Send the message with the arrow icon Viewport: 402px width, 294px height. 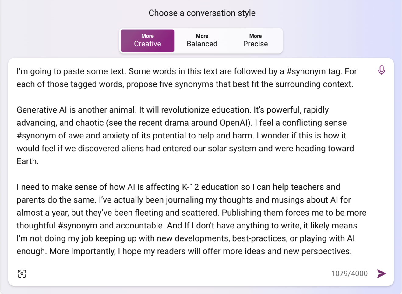point(381,274)
